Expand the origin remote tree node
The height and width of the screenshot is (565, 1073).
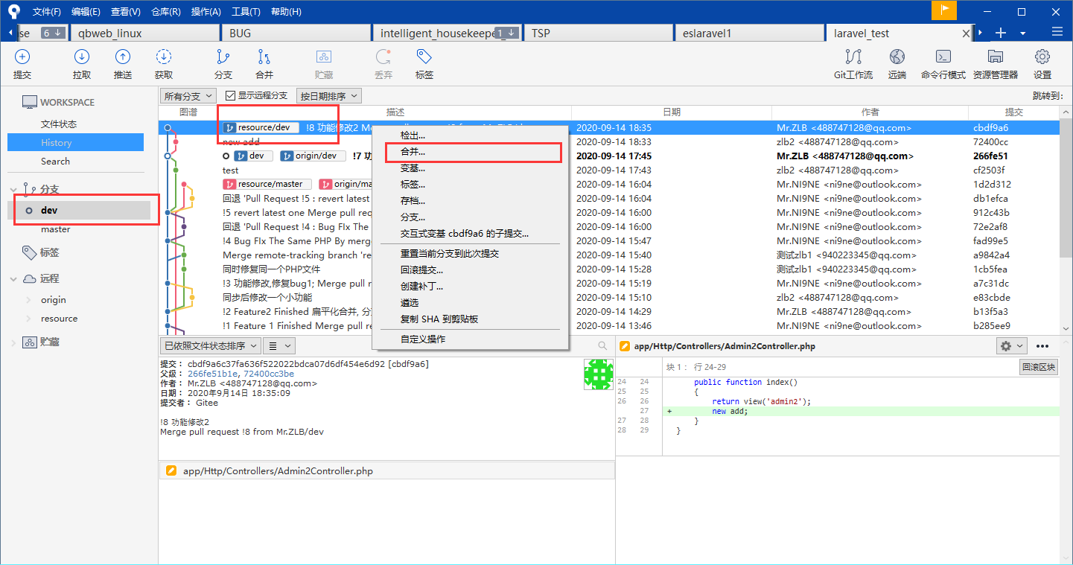coord(29,300)
